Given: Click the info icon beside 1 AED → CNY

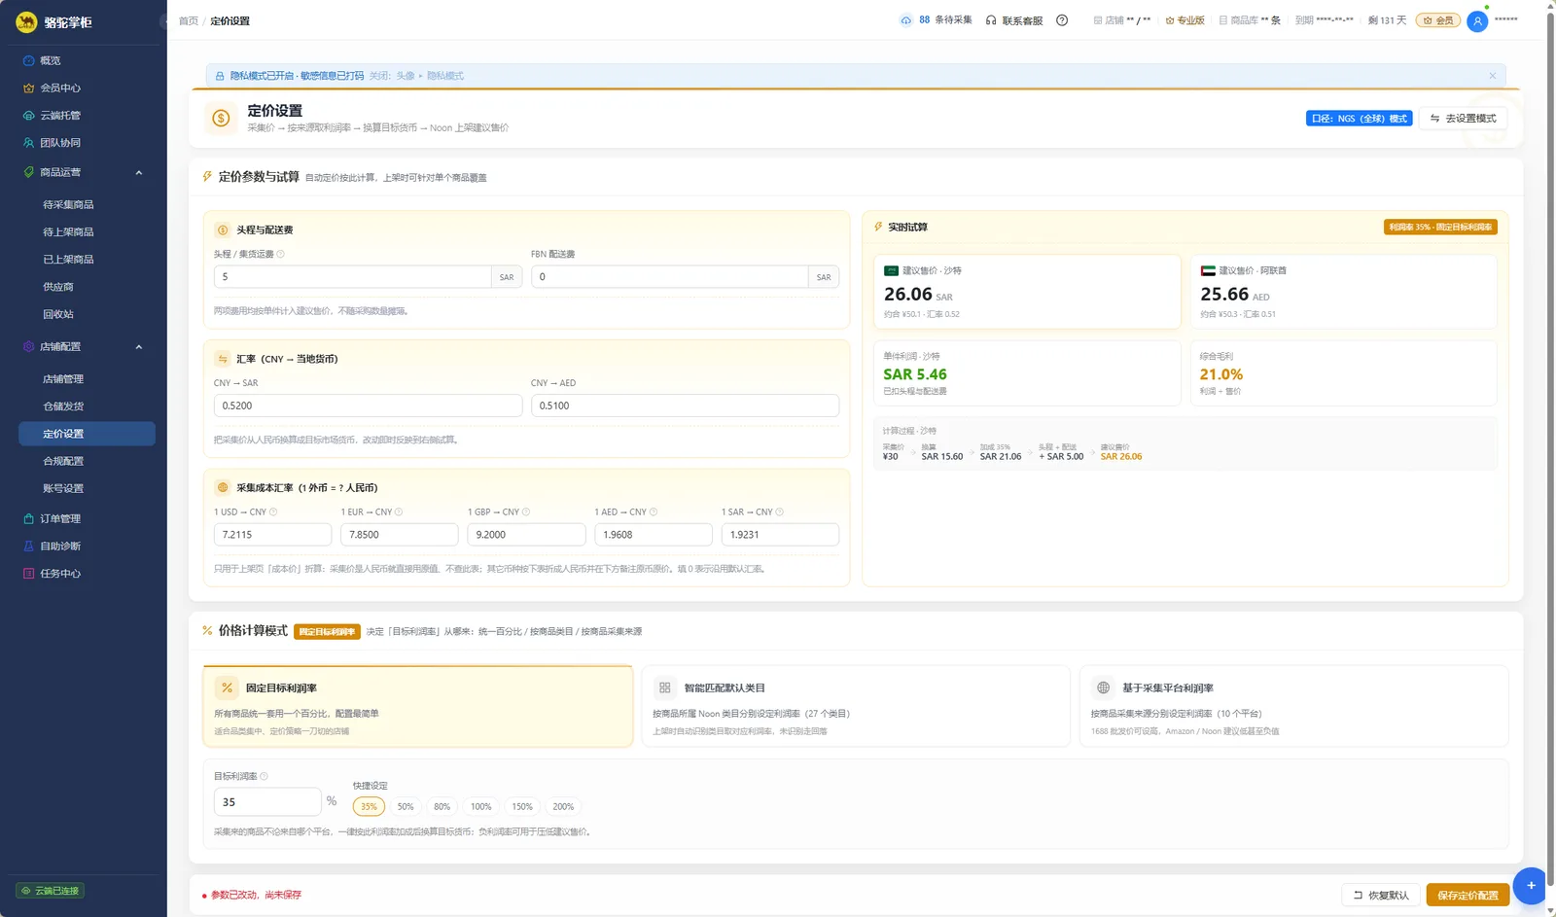Looking at the screenshot, I should 654,511.
